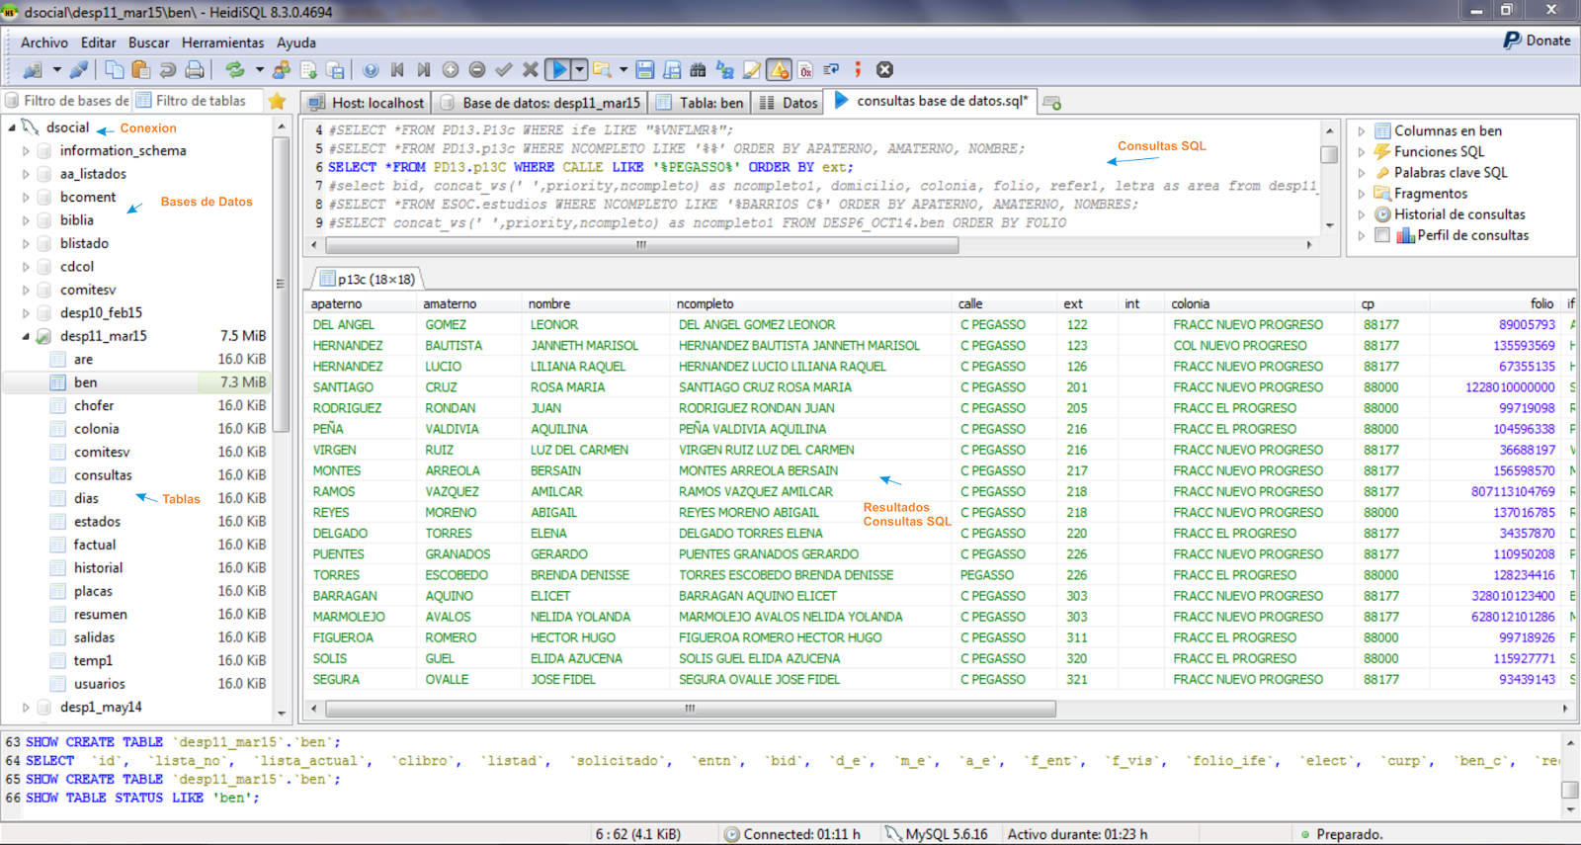
Task: Click the Save SQL file icon
Action: coord(645,70)
